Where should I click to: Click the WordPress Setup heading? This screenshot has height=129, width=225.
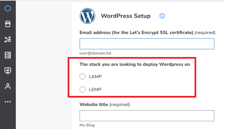126,16
